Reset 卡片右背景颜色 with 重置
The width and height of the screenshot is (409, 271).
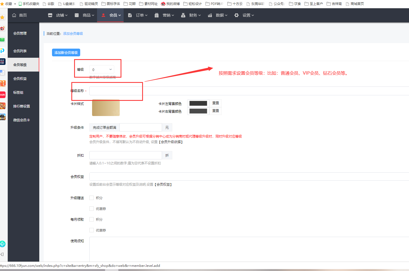tap(216, 110)
